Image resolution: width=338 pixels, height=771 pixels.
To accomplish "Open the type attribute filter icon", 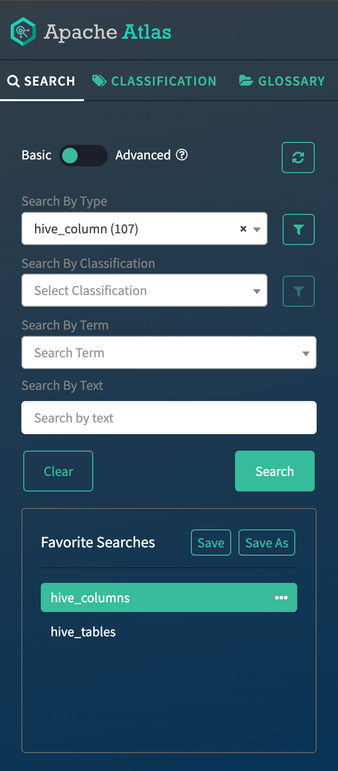I will pos(298,229).
